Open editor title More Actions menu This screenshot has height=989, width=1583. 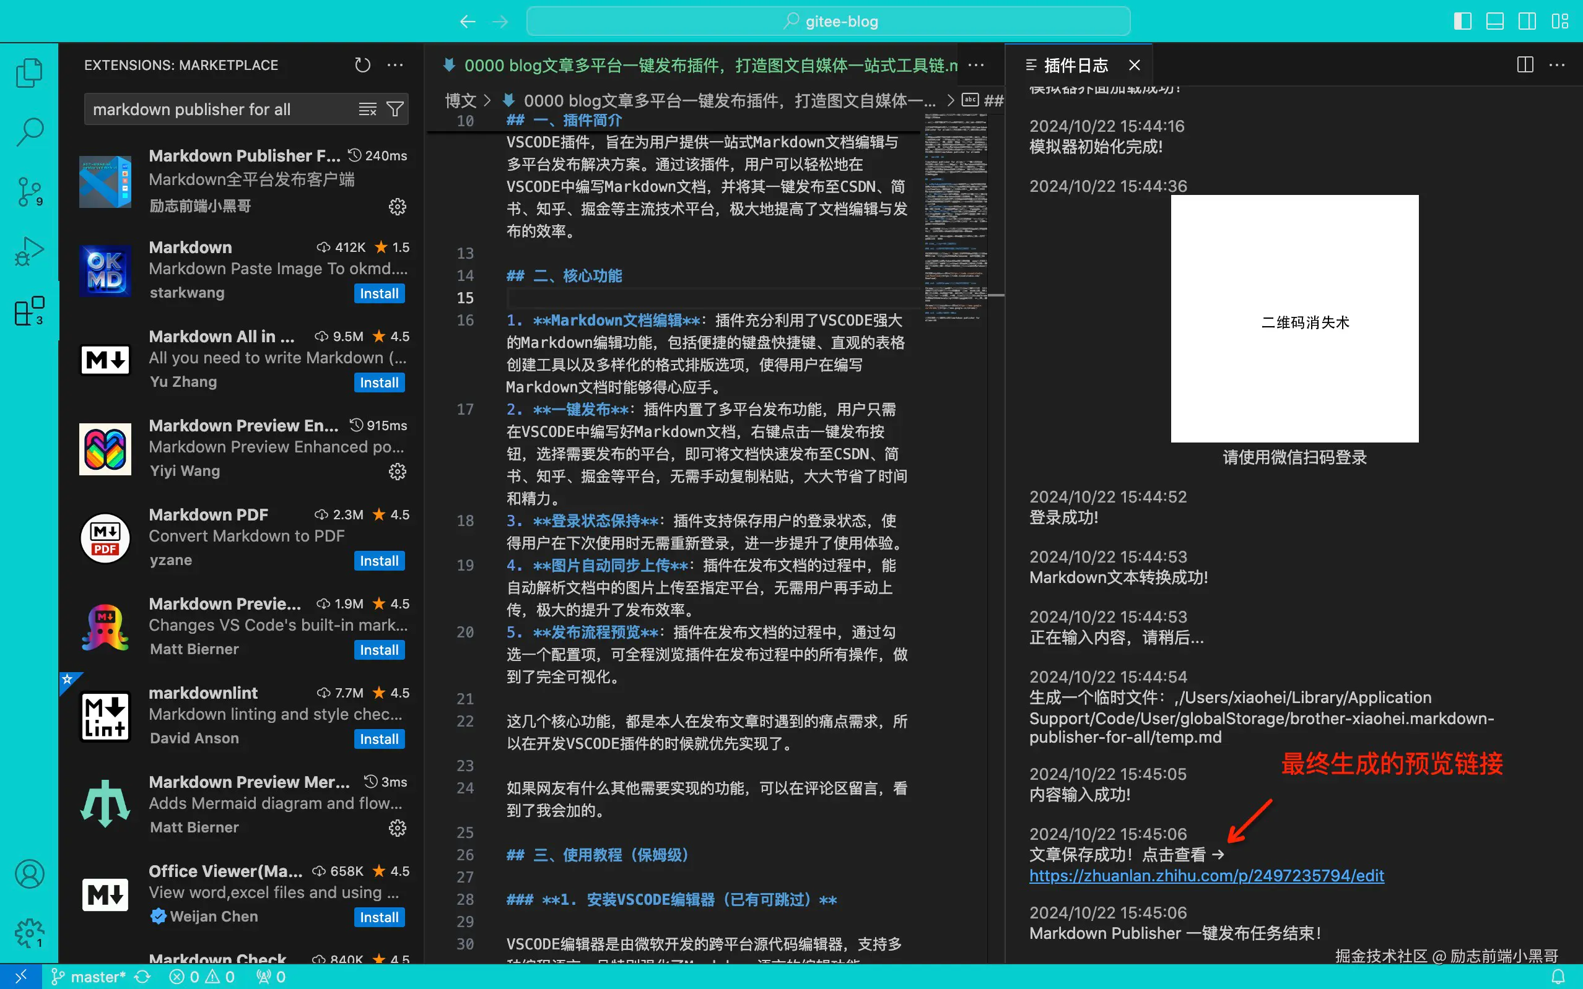975,65
